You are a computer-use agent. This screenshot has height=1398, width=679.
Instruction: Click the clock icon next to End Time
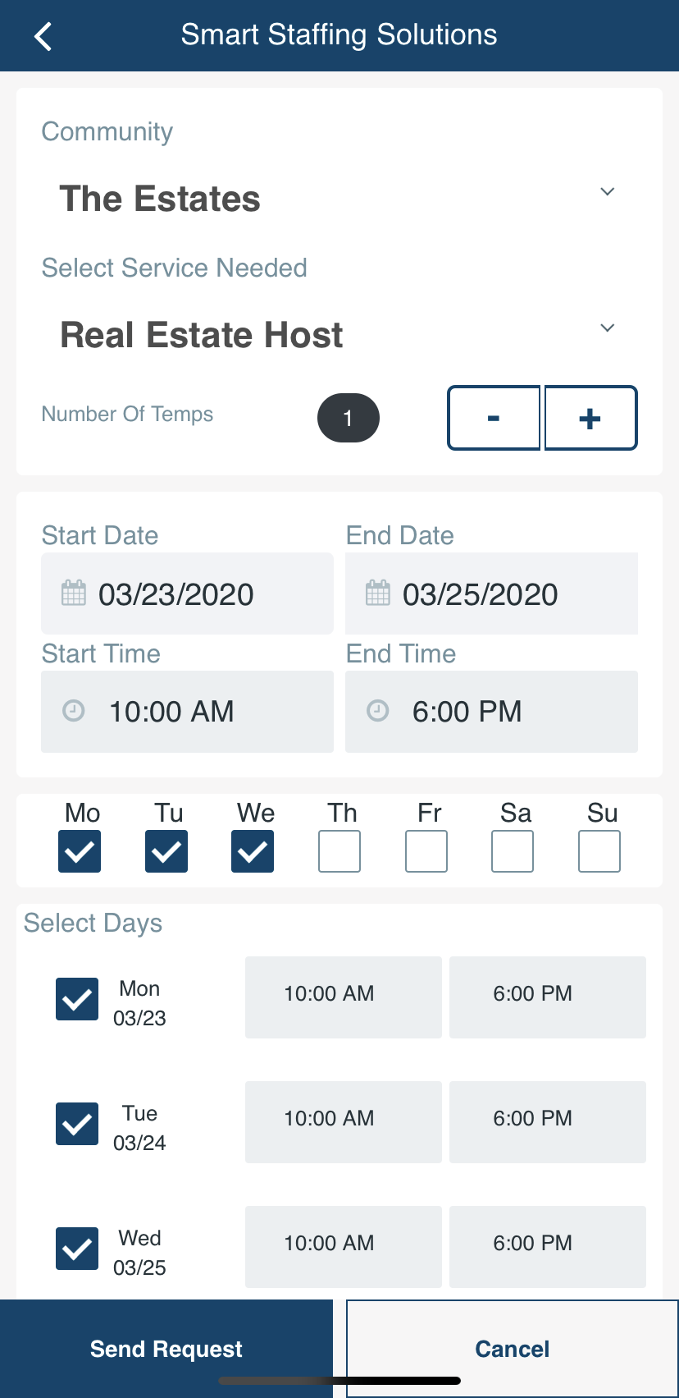(x=377, y=711)
